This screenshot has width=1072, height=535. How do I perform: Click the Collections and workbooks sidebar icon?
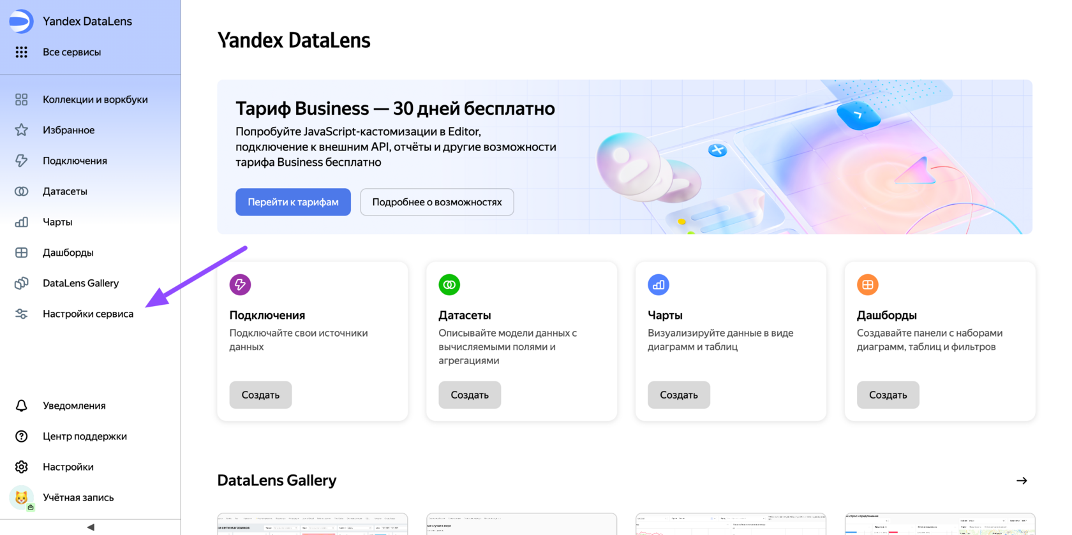(x=21, y=99)
